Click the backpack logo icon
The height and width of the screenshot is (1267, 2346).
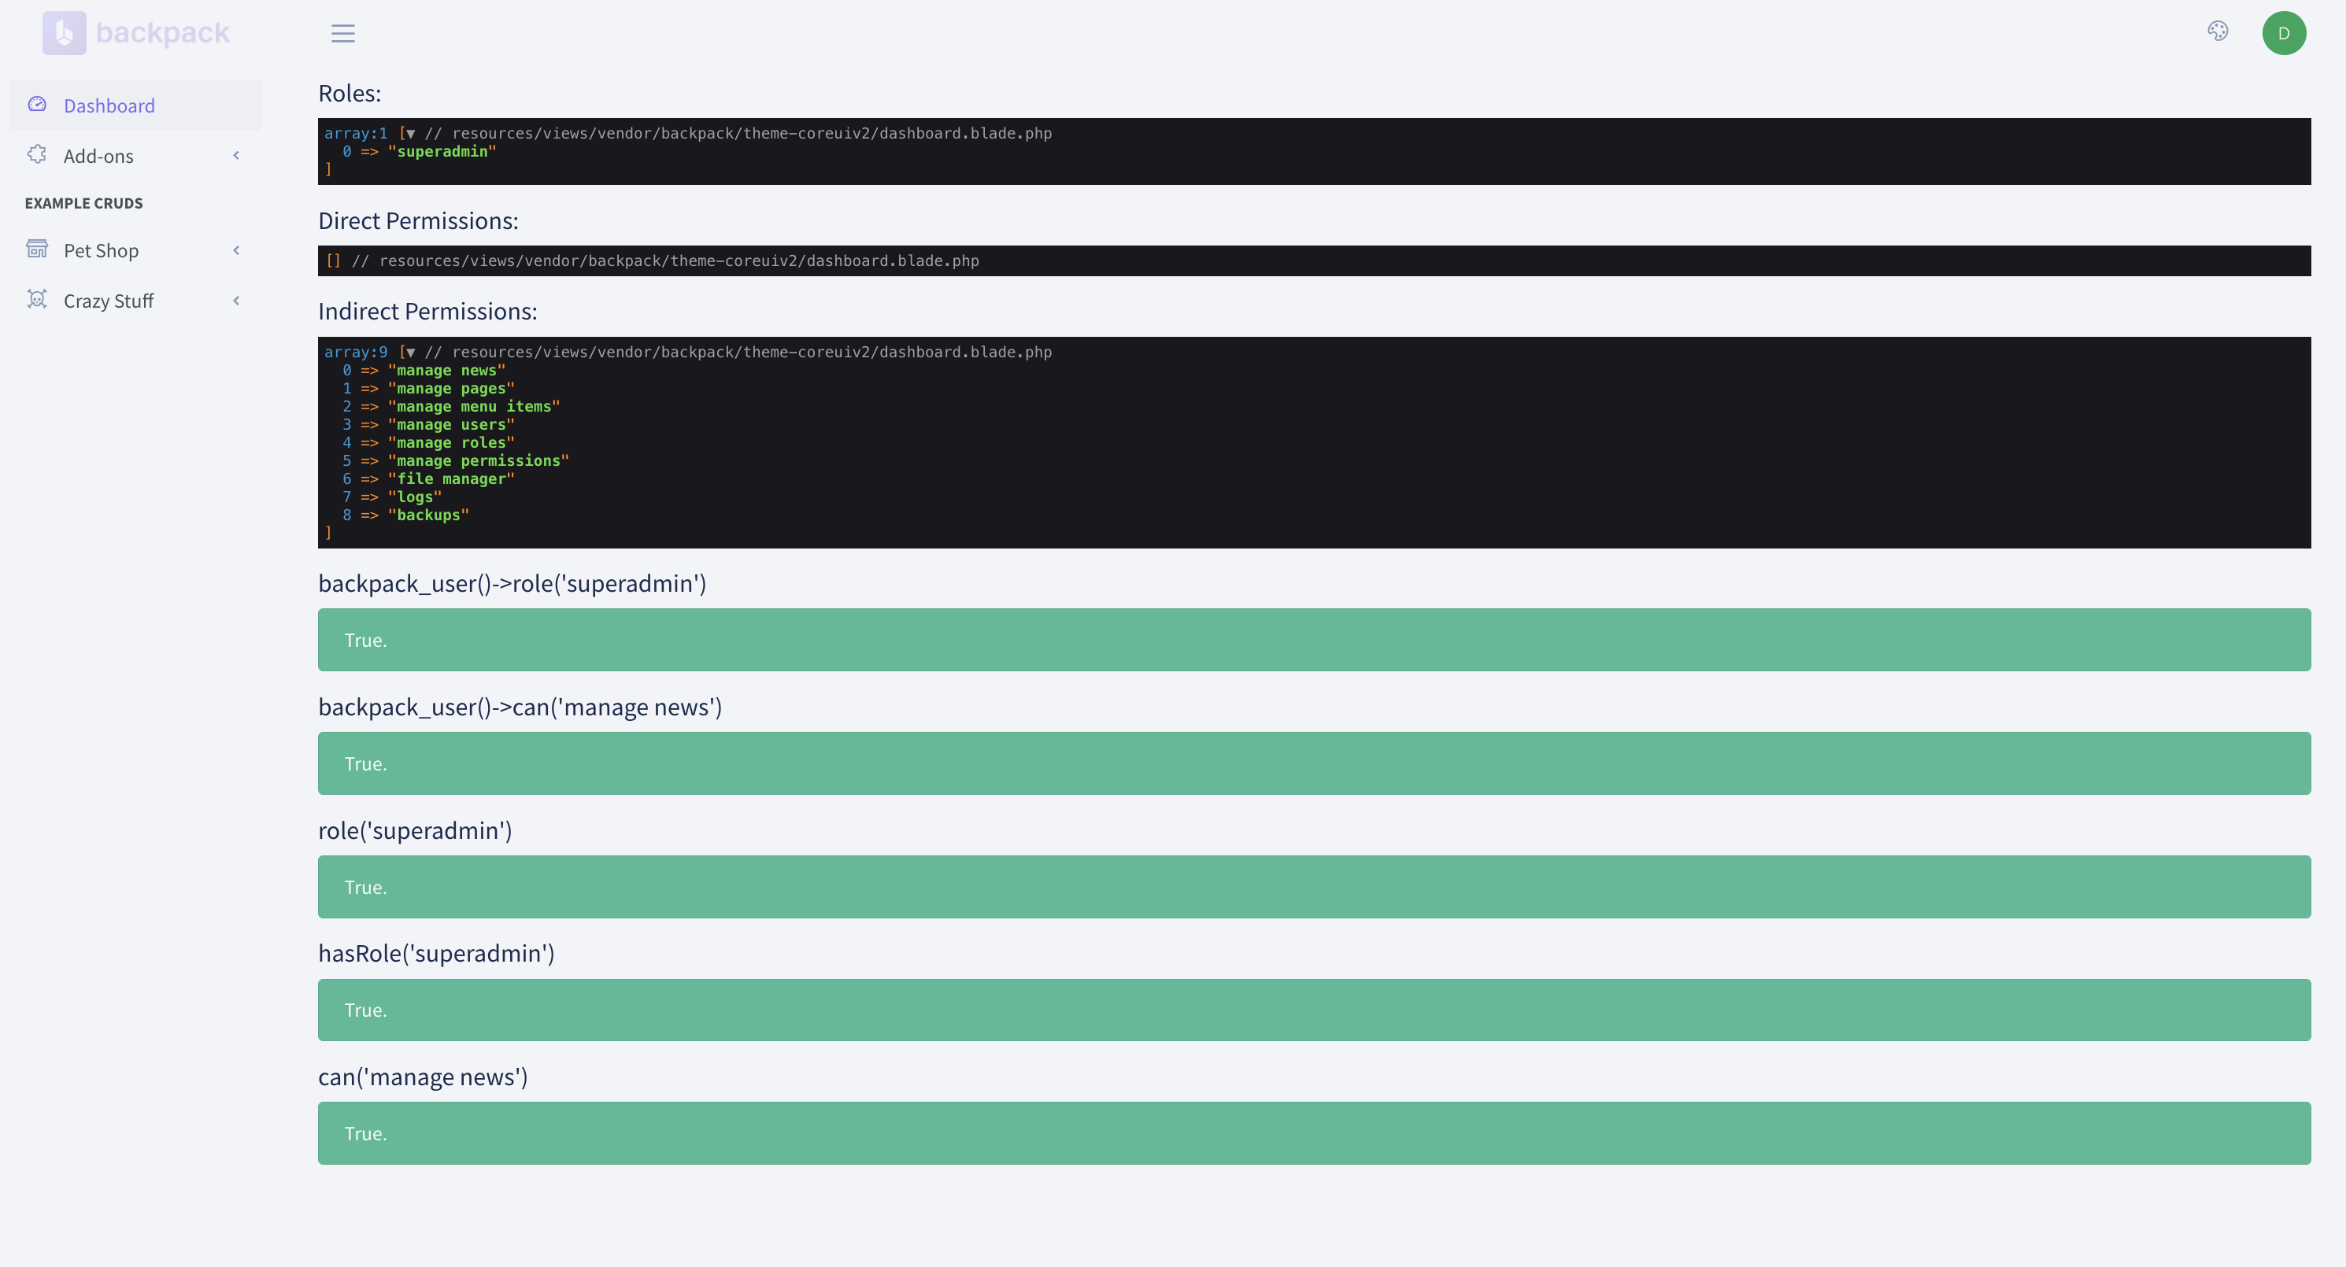(62, 31)
